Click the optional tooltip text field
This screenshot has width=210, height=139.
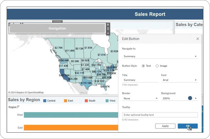(160, 115)
